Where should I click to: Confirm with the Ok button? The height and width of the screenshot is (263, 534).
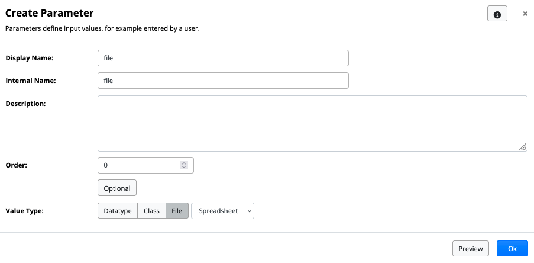point(512,249)
